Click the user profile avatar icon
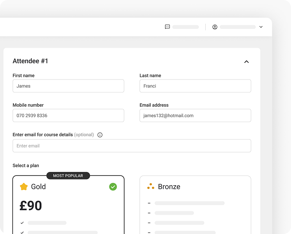Image resolution: width=291 pixels, height=234 pixels. click(x=215, y=27)
